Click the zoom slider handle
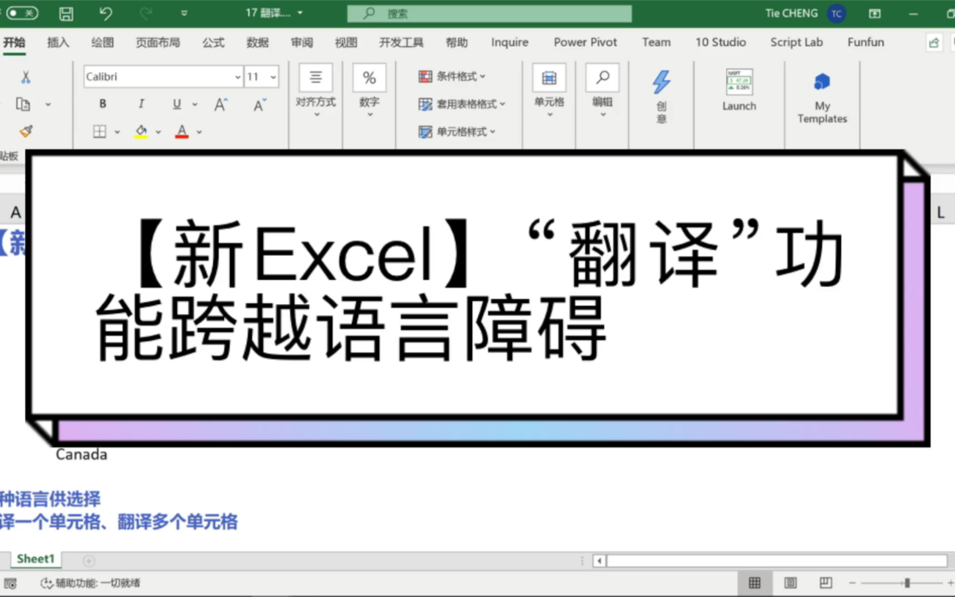The width and height of the screenshot is (955, 597). (907, 583)
